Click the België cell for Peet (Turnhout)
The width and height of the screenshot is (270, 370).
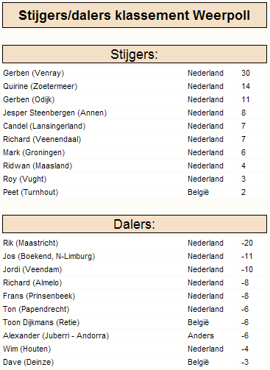(x=199, y=192)
